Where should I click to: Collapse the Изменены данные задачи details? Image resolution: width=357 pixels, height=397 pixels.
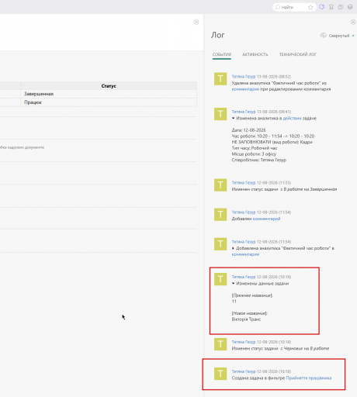click(233, 284)
